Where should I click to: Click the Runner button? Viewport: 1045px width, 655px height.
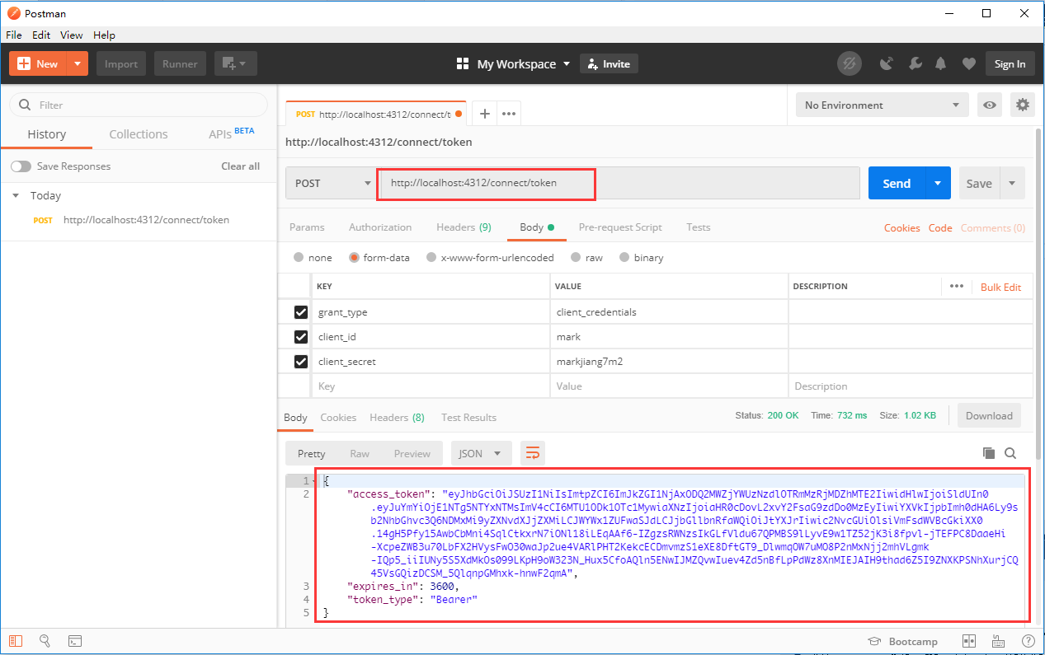pos(180,63)
